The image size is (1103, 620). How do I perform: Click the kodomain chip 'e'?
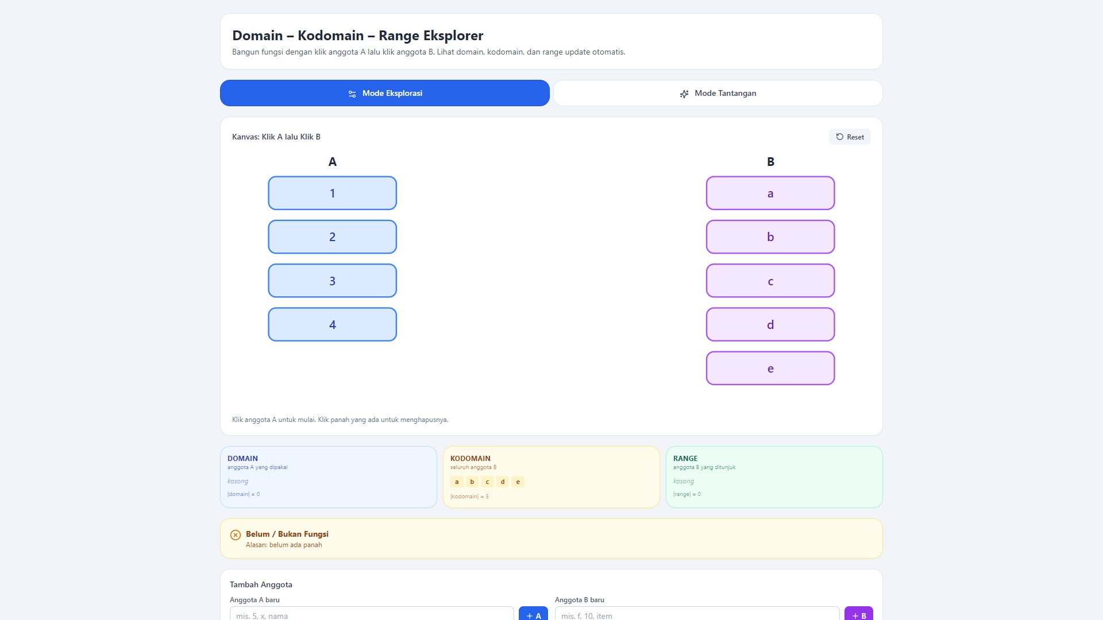[x=518, y=482]
